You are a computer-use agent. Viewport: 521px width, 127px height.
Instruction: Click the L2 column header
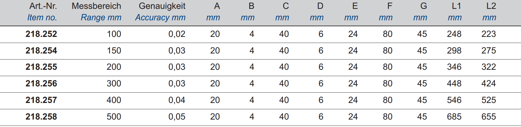[x=491, y=6]
